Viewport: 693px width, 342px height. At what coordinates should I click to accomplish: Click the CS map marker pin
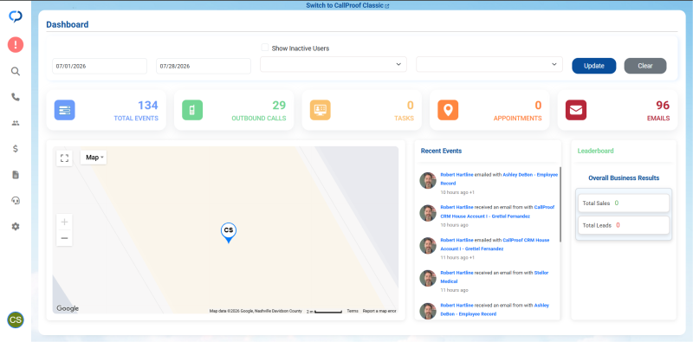pyautogui.click(x=229, y=232)
